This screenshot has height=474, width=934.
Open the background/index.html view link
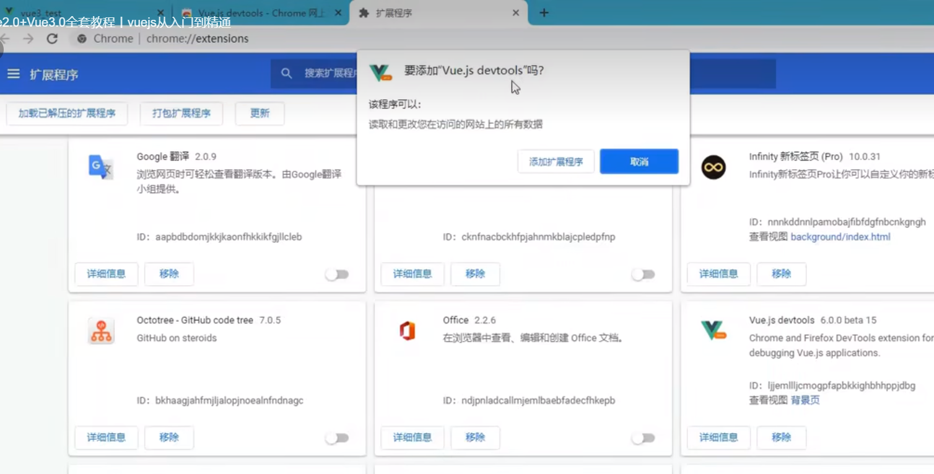click(840, 237)
